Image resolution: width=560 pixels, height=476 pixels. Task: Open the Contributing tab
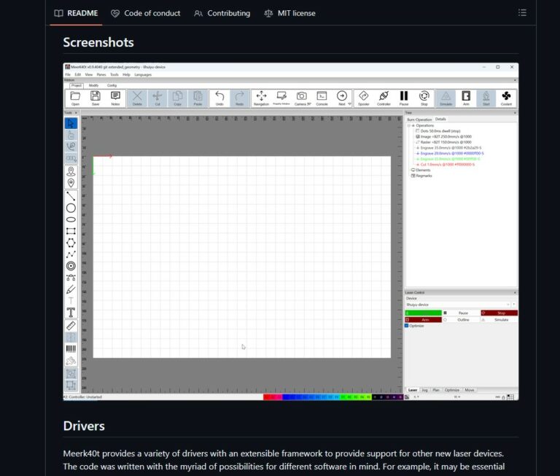click(x=222, y=13)
